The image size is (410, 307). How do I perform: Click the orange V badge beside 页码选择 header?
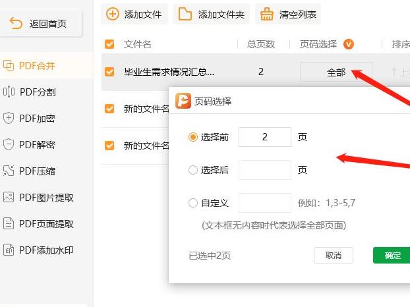click(x=349, y=44)
